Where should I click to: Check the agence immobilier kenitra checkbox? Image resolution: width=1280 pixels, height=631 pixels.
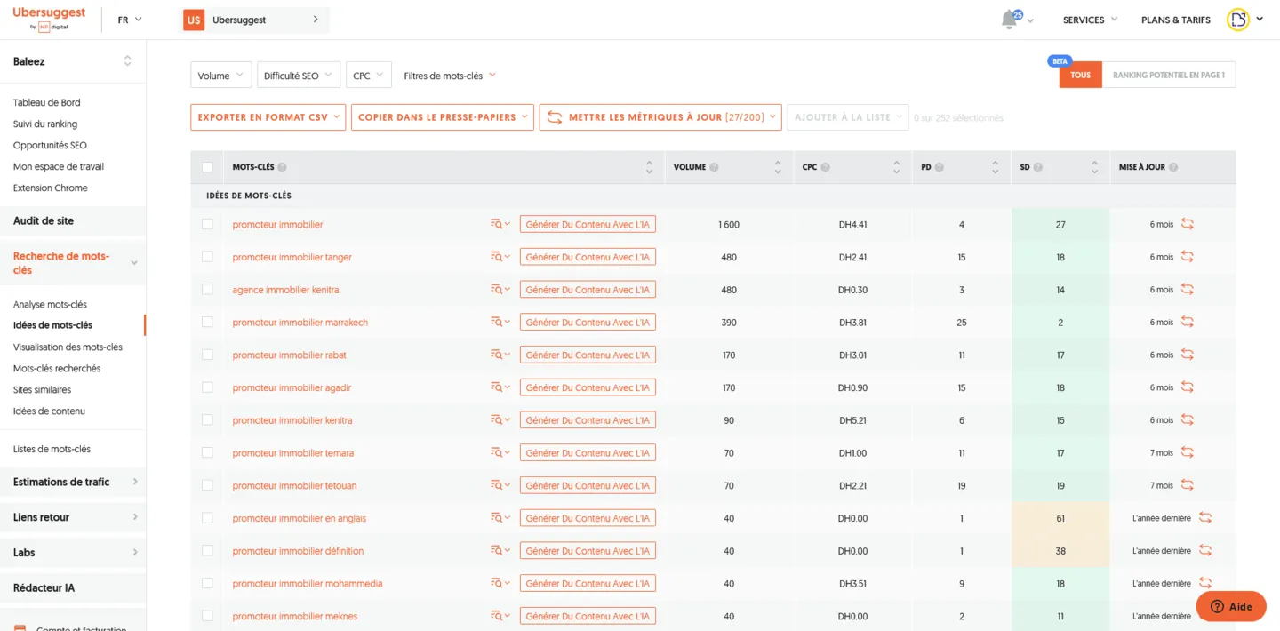click(x=207, y=290)
